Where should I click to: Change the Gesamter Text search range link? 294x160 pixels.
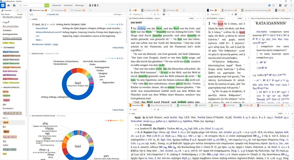pos(54,14)
